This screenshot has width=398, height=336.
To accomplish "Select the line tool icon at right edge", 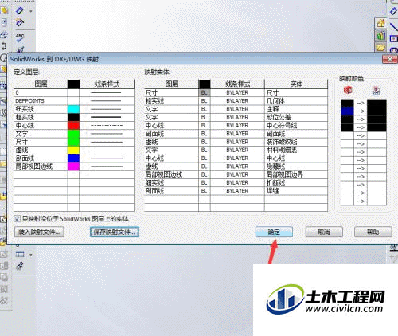I will (394, 26).
